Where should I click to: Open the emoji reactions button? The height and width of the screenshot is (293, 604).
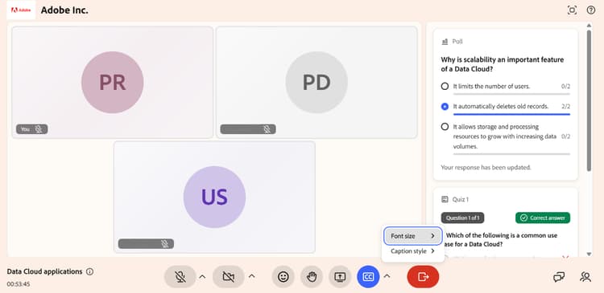point(283,276)
